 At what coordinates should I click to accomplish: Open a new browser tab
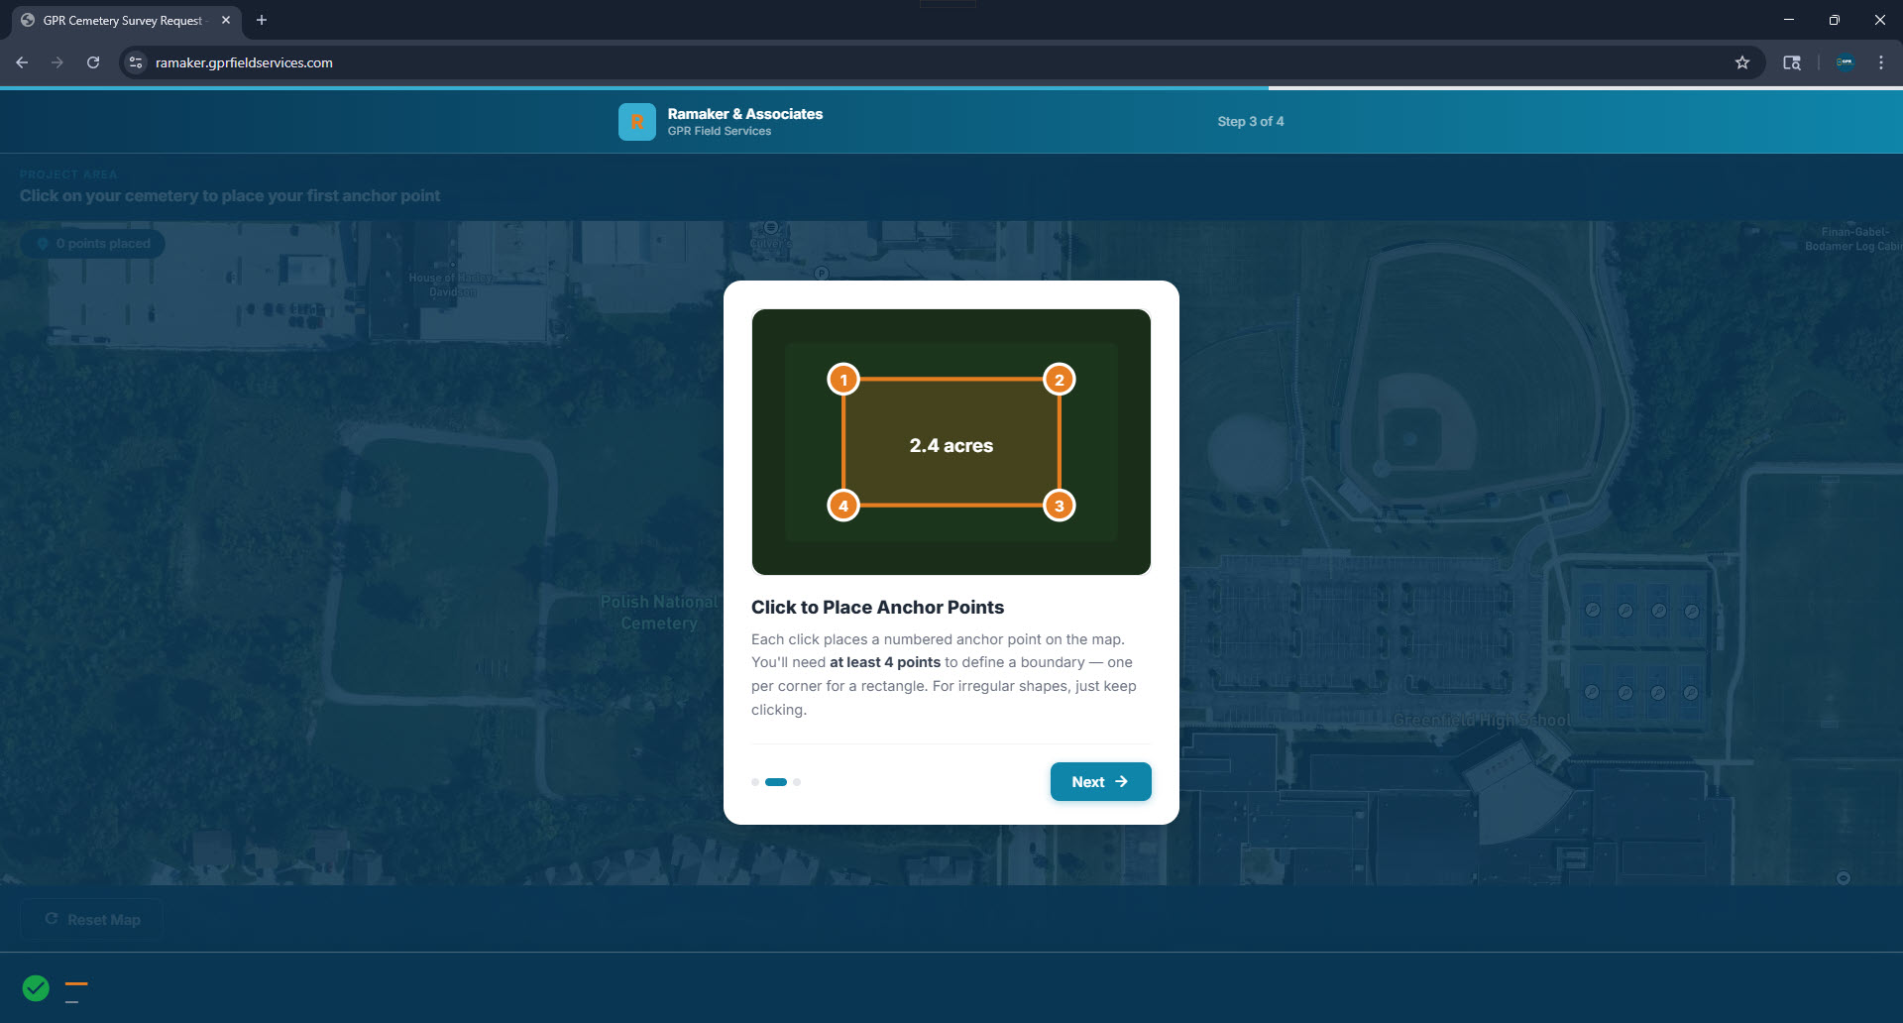(262, 20)
